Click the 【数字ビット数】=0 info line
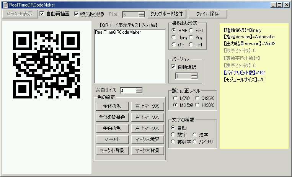 (x=240, y=50)
